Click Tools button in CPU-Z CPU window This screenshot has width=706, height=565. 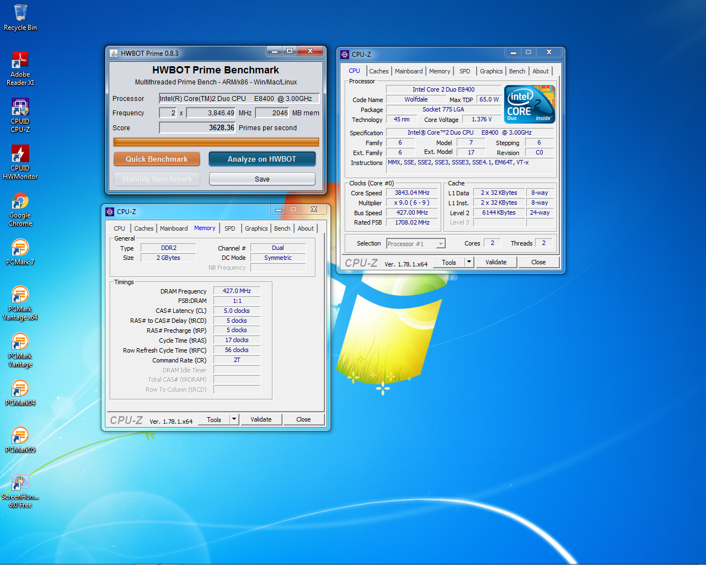(449, 262)
